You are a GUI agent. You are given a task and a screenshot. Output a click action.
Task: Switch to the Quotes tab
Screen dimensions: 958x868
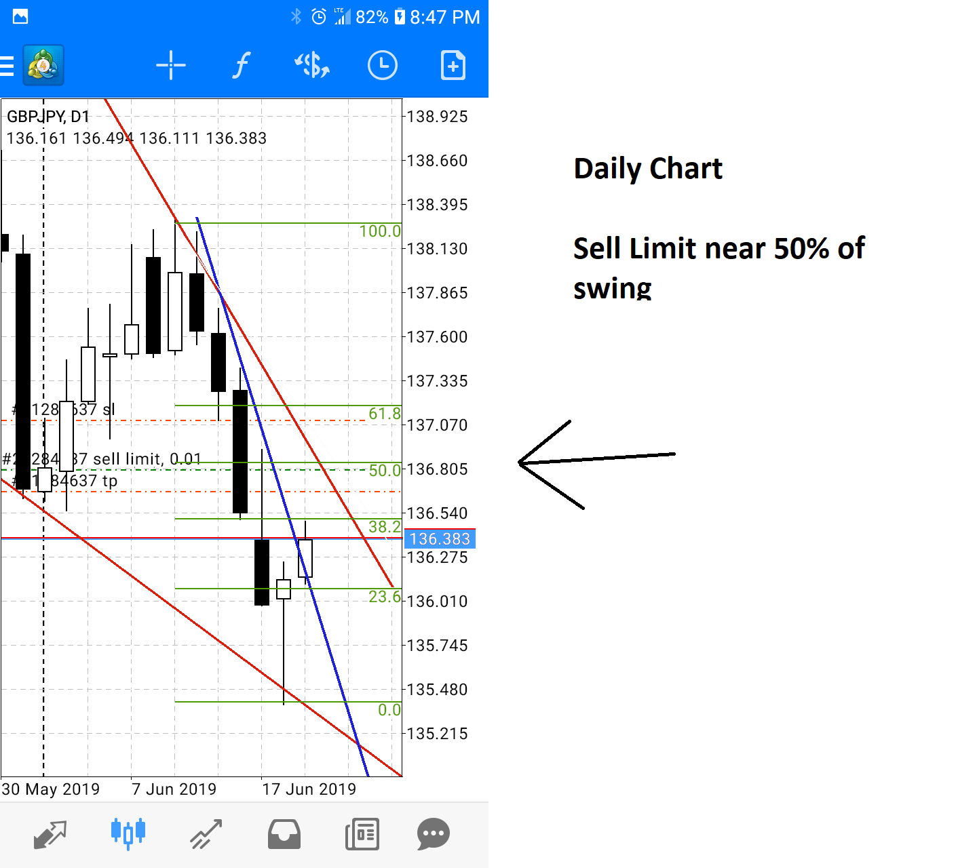click(x=50, y=834)
